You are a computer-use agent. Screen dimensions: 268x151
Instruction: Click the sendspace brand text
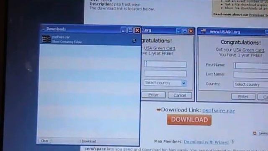click(x=95, y=149)
